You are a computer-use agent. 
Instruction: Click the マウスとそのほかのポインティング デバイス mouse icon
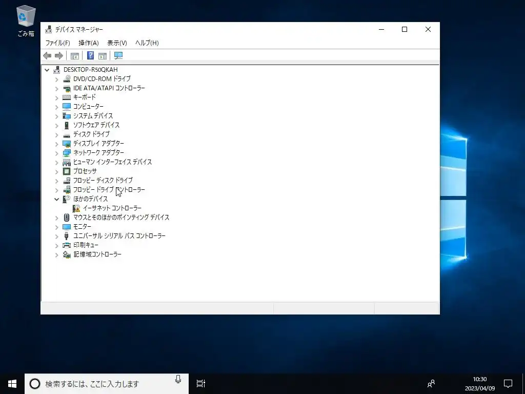[x=67, y=218]
